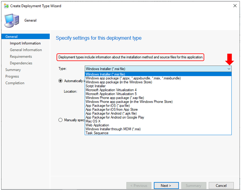Choose Windows Installer (*.msi file) list option
This screenshot has height=191, width=241.
pos(158,74)
